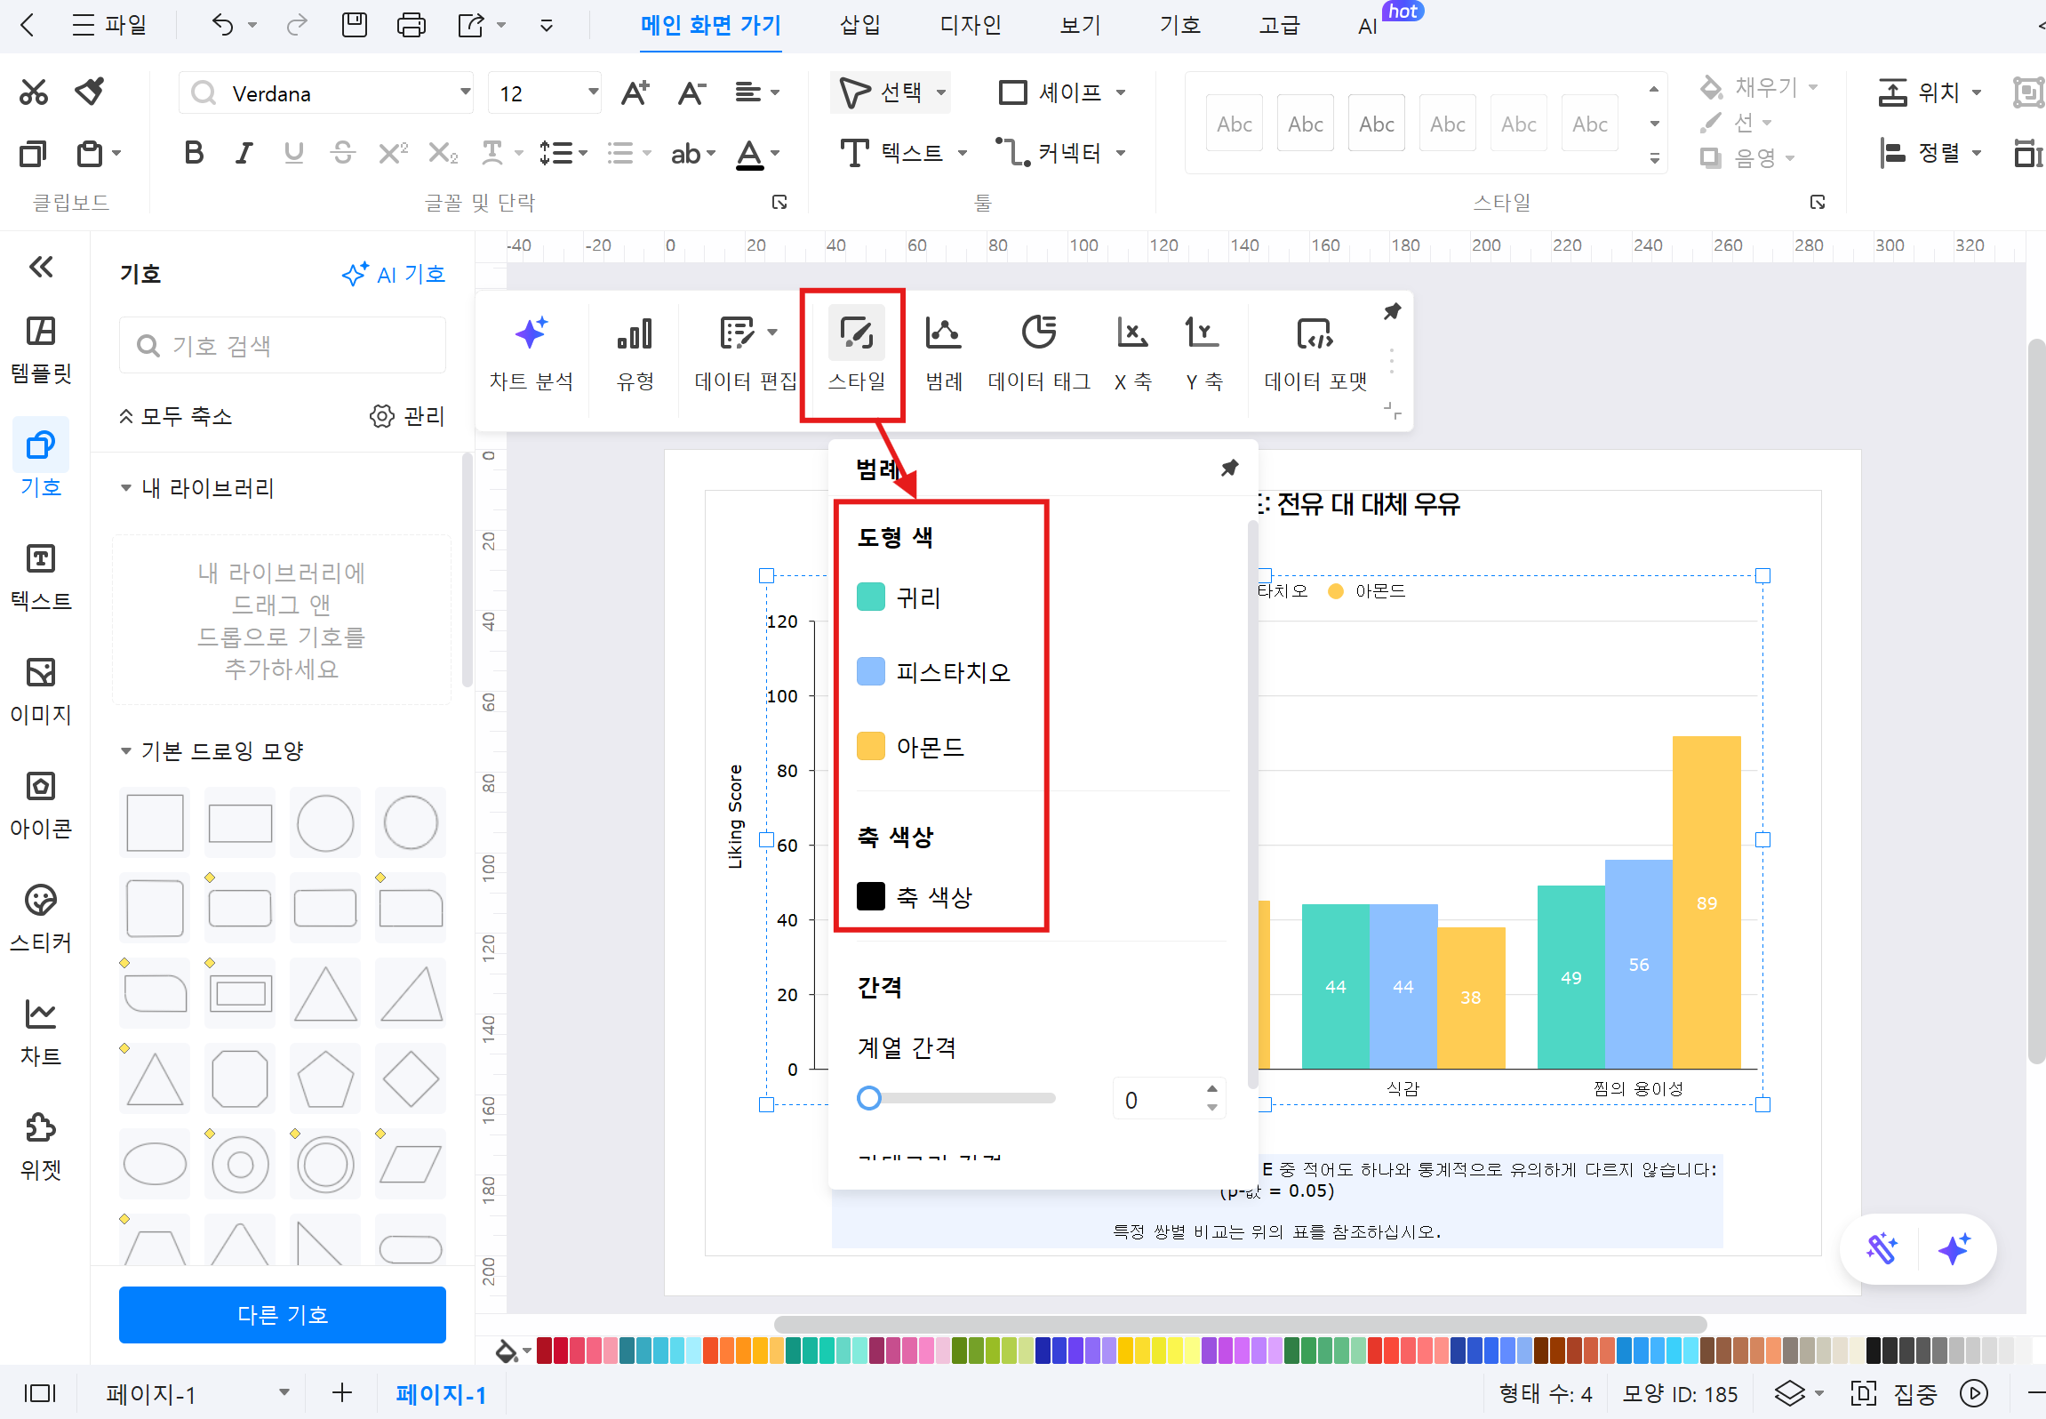
Task: Pin the 범례 style popup panel
Action: click(x=1229, y=468)
